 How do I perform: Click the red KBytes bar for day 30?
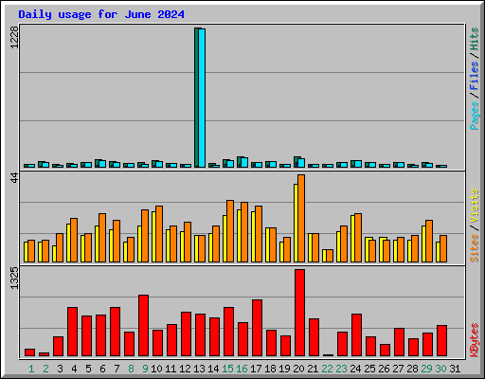tap(441, 341)
